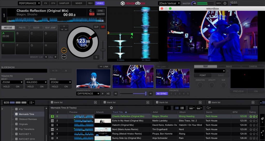265x141 pixels.
Task: Play the DIFFERENCE transition FX
Action: [x=102, y=93]
